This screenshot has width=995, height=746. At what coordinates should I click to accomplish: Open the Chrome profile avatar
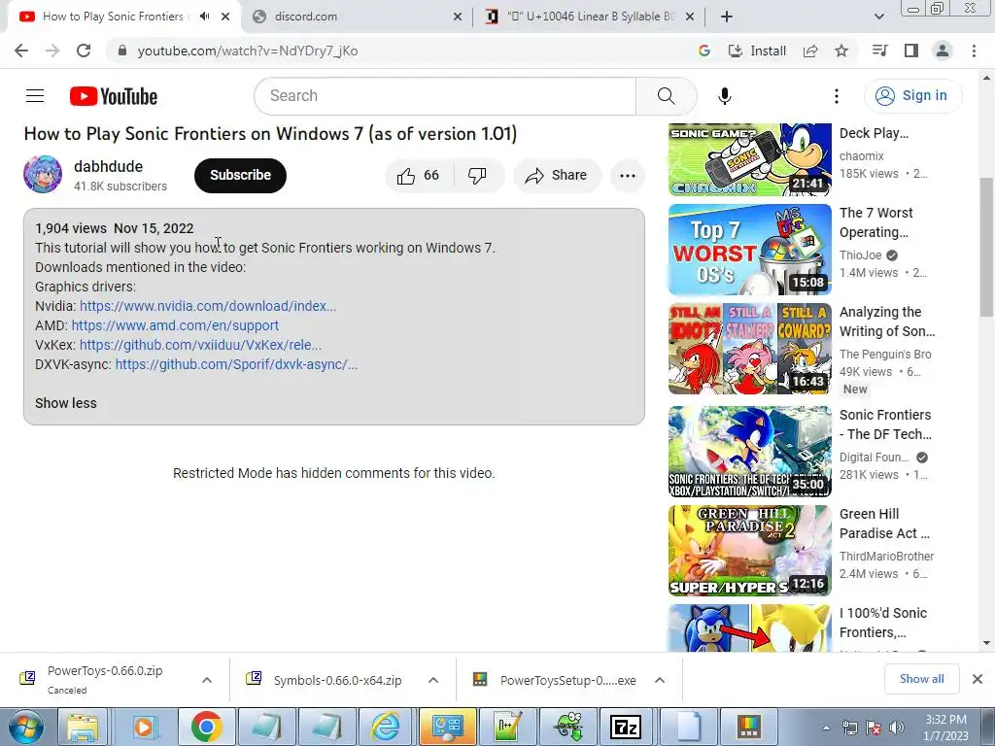click(943, 51)
